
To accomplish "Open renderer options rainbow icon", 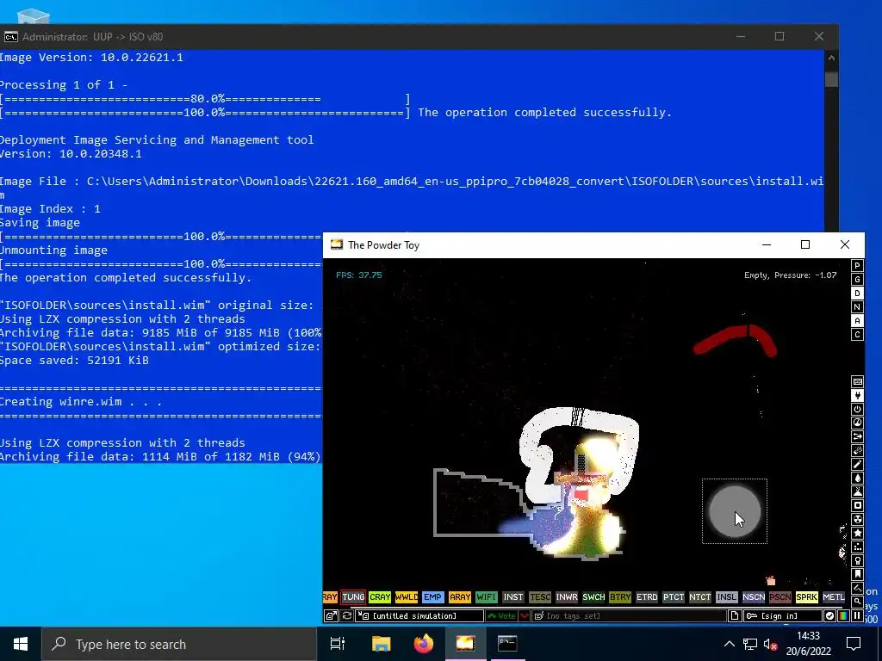I will click(x=844, y=616).
